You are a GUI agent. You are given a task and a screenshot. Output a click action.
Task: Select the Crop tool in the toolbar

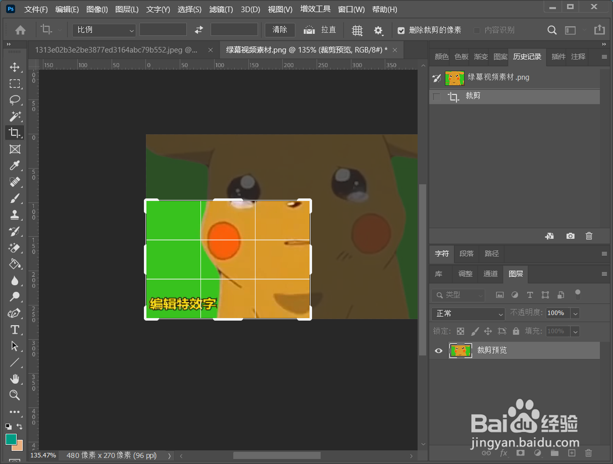(15, 133)
